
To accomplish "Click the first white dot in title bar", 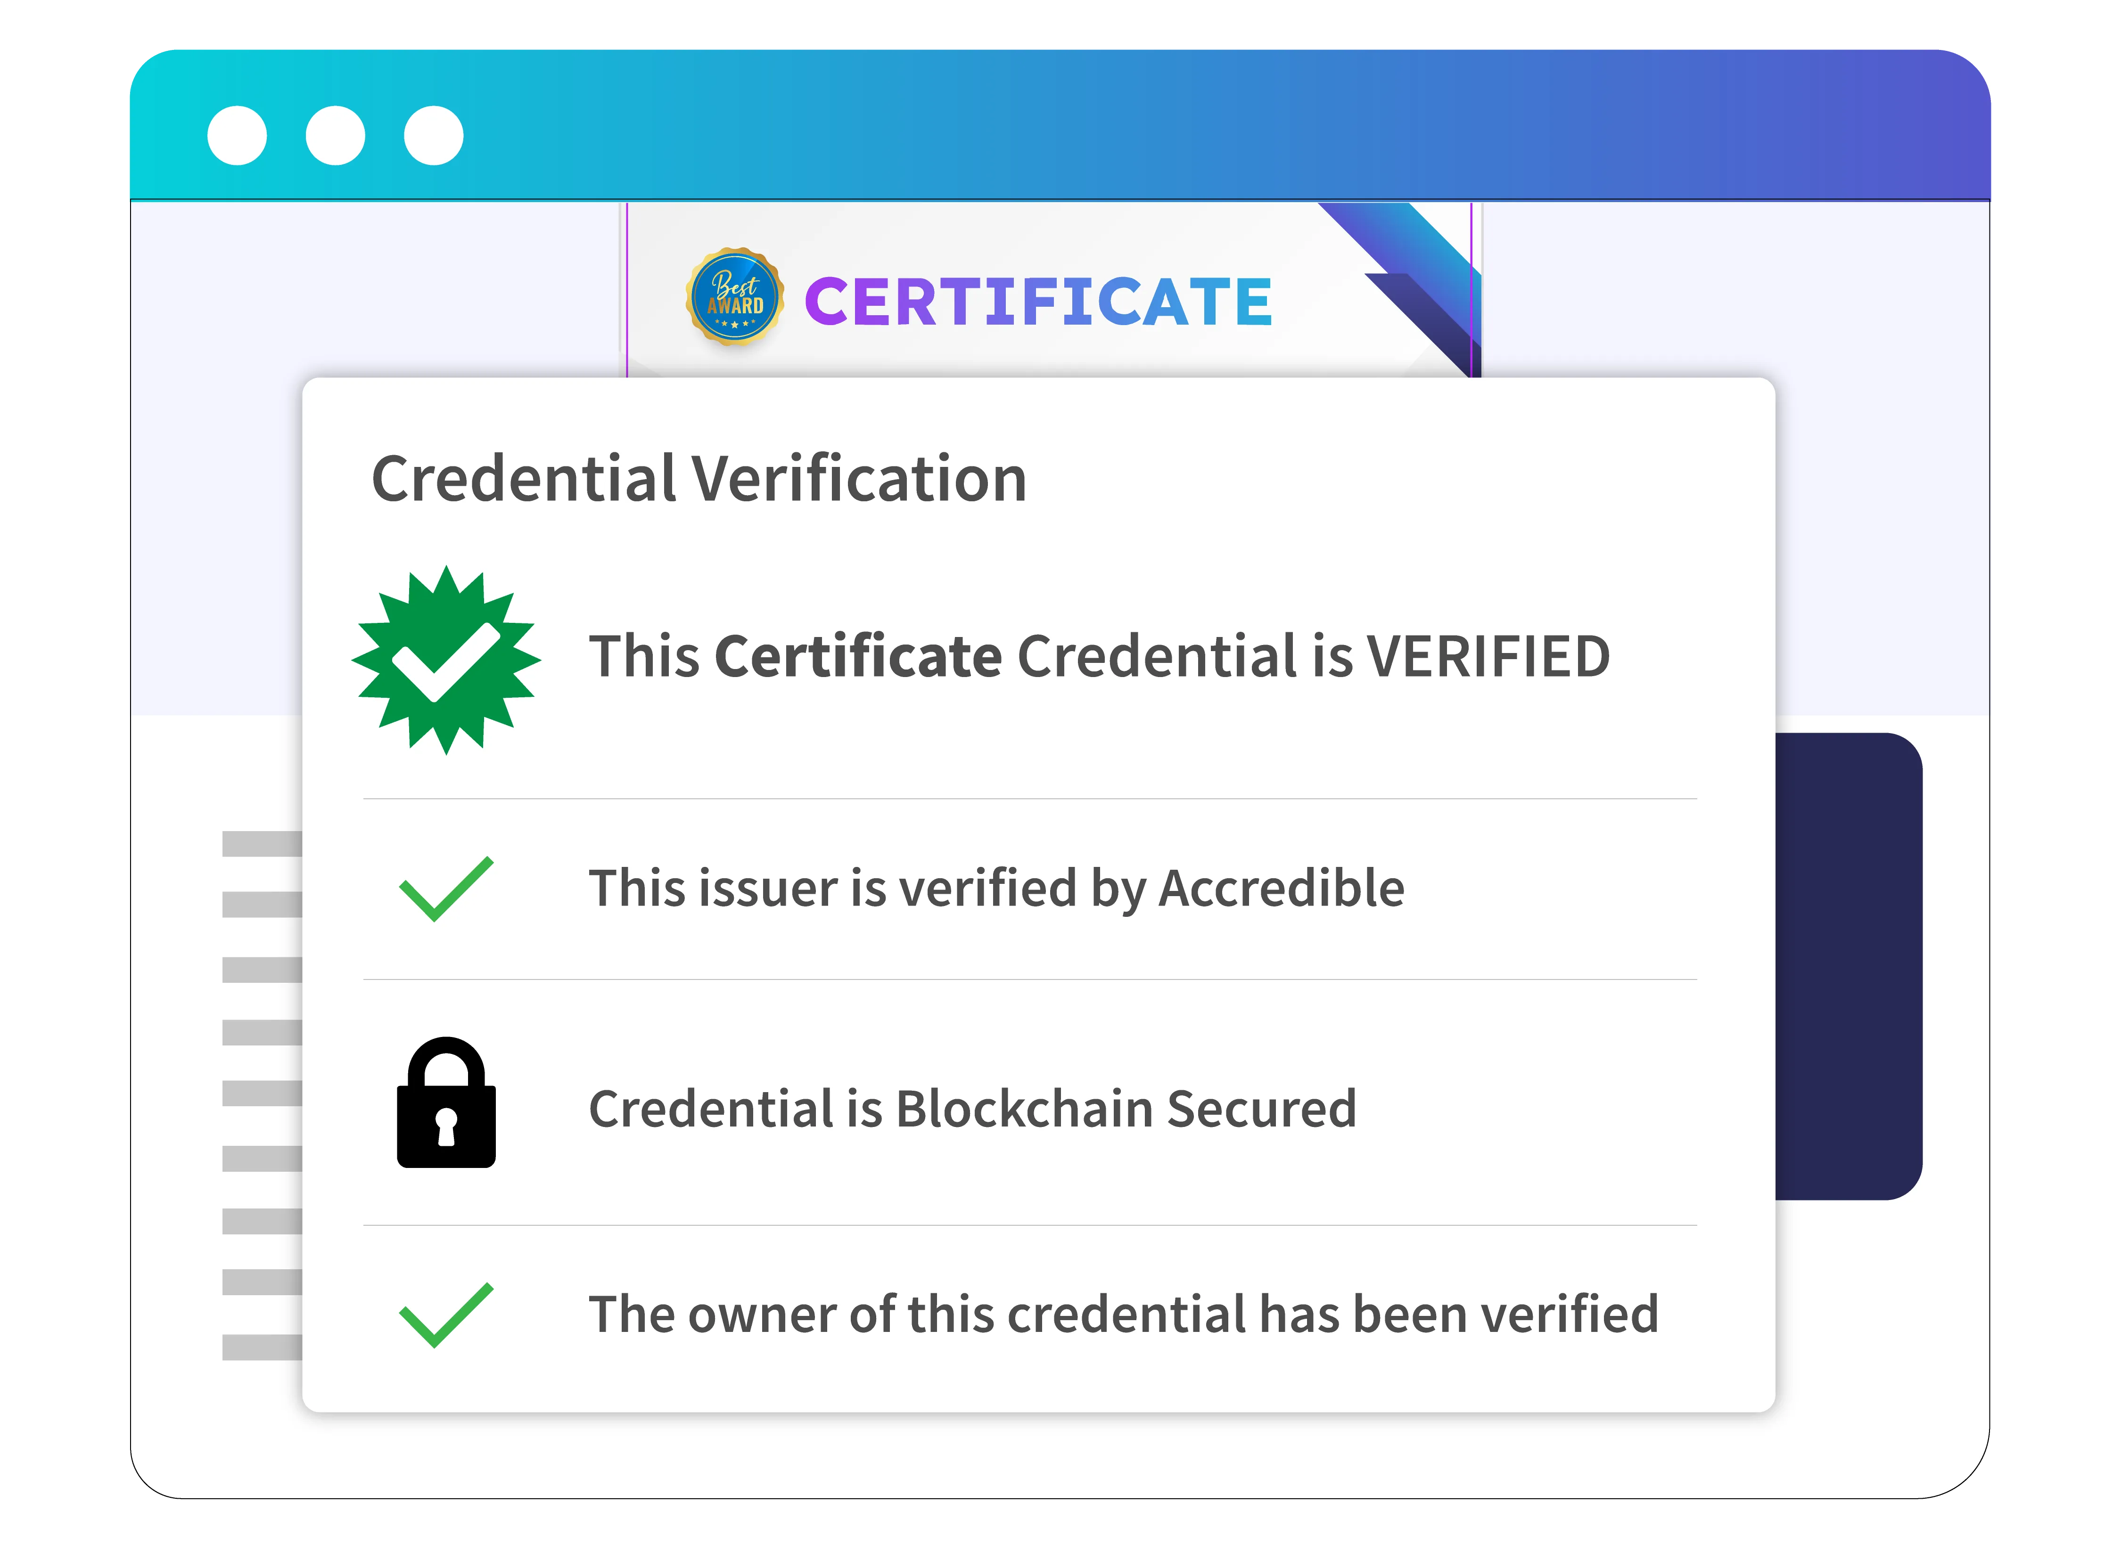I will pyautogui.click(x=237, y=137).
